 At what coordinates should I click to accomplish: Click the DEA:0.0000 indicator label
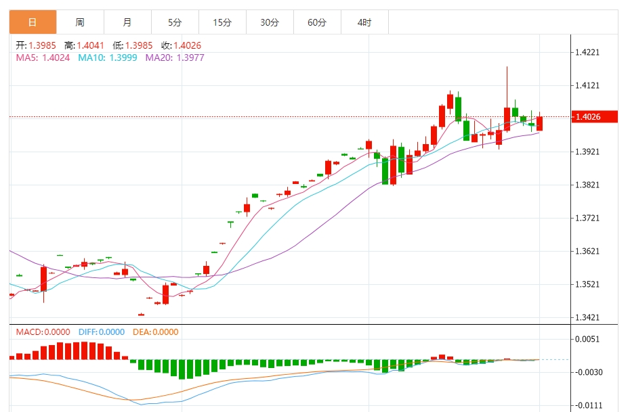point(156,332)
